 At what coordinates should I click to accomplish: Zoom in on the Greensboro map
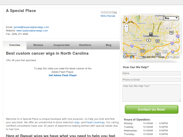click(x=126, y=26)
